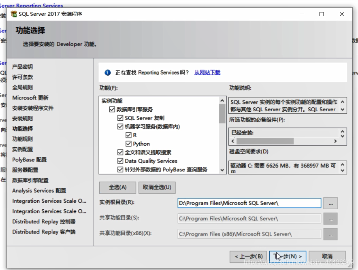Click the 共享功能目录(x86) path field
Screen dimensions: 358x270
point(249,234)
